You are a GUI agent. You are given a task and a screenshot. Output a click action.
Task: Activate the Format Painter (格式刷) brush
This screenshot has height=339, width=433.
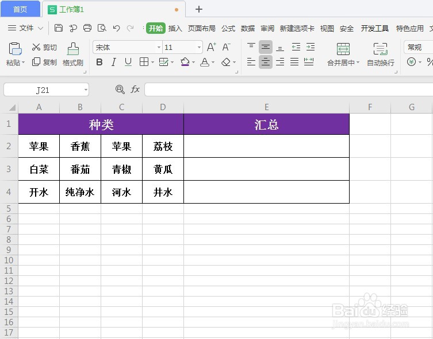(x=73, y=54)
